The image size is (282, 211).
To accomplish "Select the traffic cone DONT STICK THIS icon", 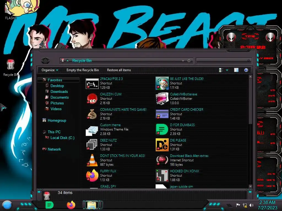I will (92, 160).
